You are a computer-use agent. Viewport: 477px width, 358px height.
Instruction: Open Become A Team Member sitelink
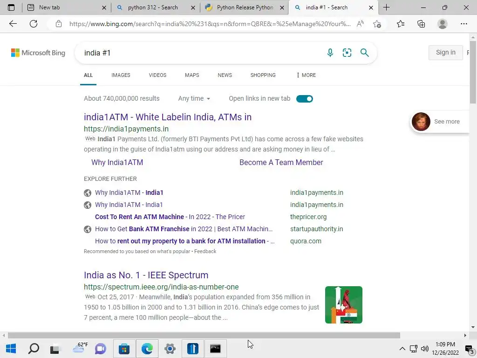281,162
